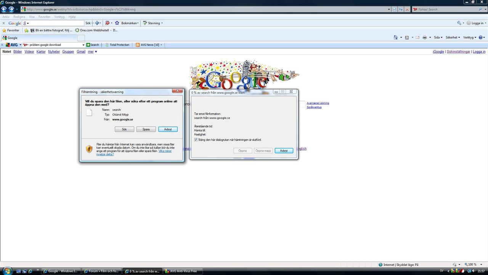The image size is (488, 275).
Task: Click the printer icon in command bar
Action: coord(424,37)
